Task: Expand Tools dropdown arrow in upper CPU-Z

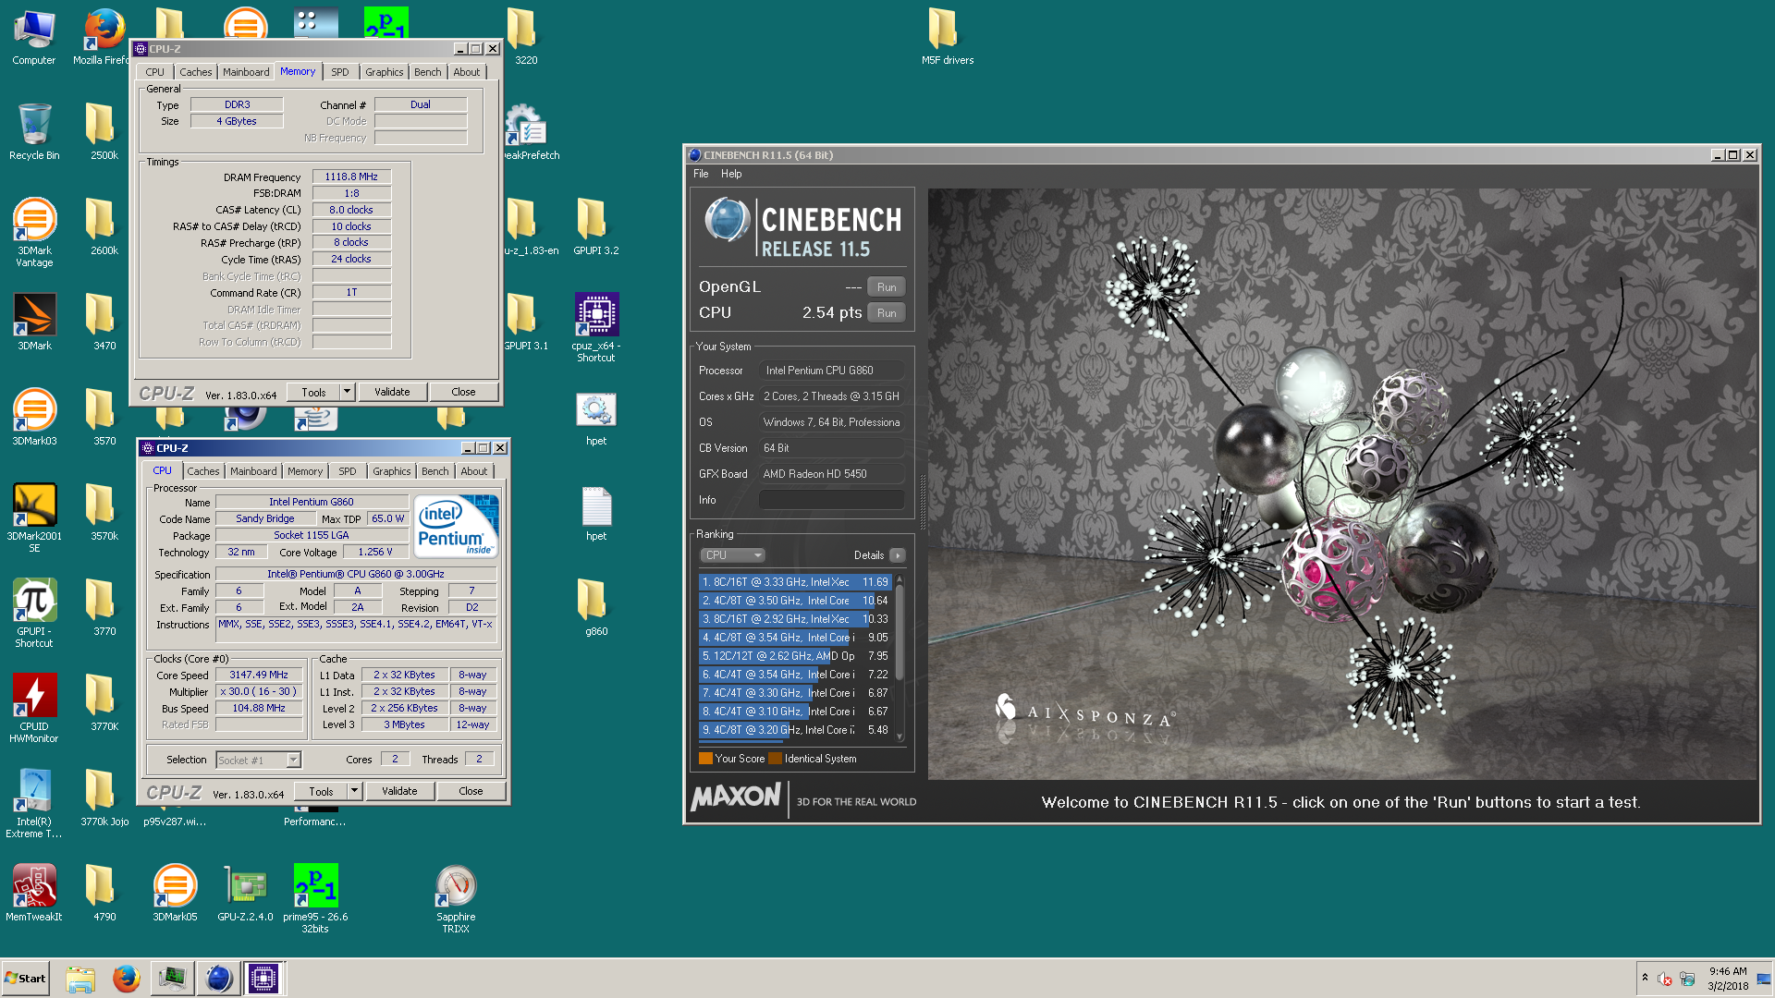Action: click(x=348, y=392)
